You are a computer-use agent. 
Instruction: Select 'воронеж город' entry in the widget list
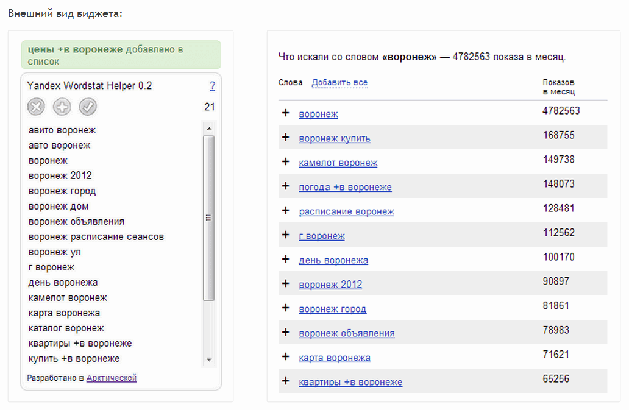coord(62,191)
